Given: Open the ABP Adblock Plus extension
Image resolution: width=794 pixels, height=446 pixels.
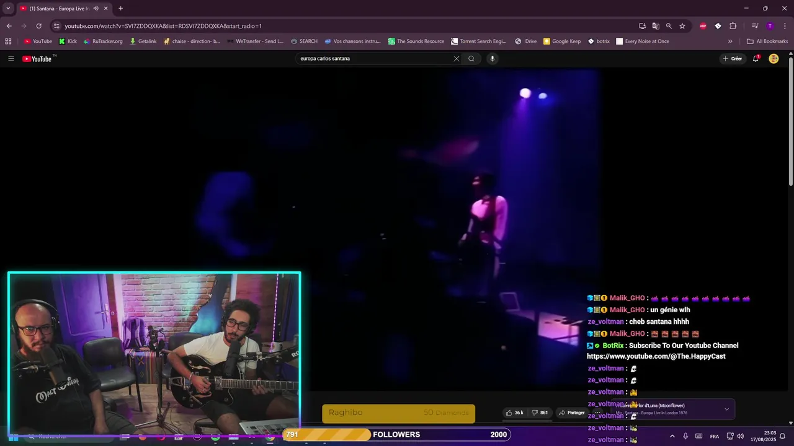Looking at the screenshot, I should click(703, 26).
